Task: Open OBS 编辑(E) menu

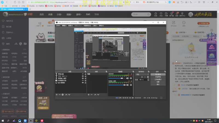Action: tap(64, 26)
